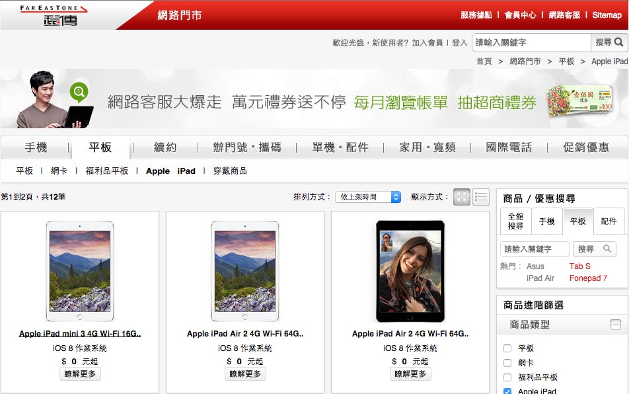This screenshot has width=629, height=394.
Task: Check the 平板 filter checkbox
Action: click(x=507, y=348)
